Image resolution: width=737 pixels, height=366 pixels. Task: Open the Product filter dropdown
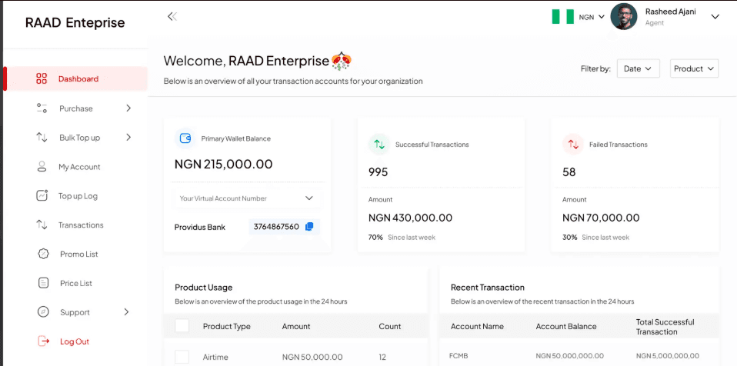click(694, 68)
